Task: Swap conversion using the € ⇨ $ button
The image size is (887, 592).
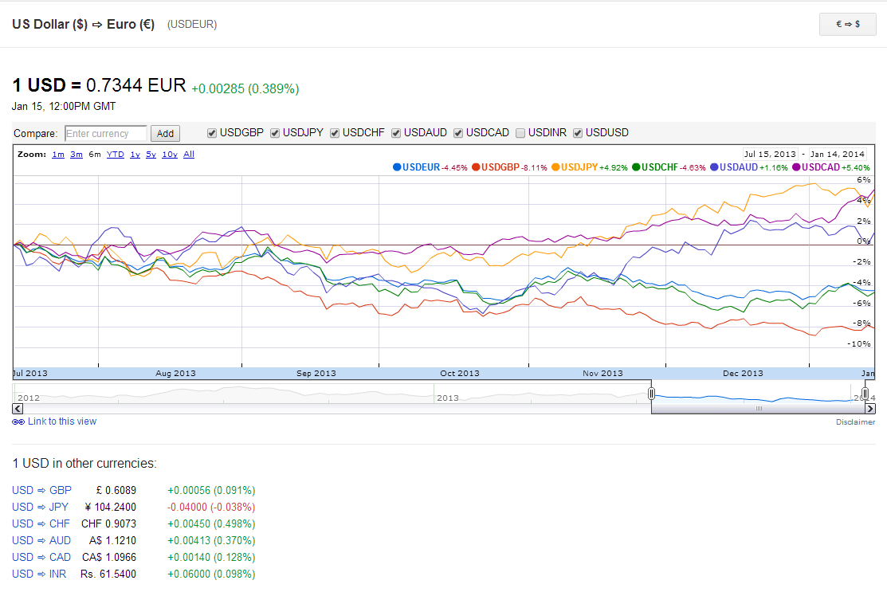Action: click(847, 25)
